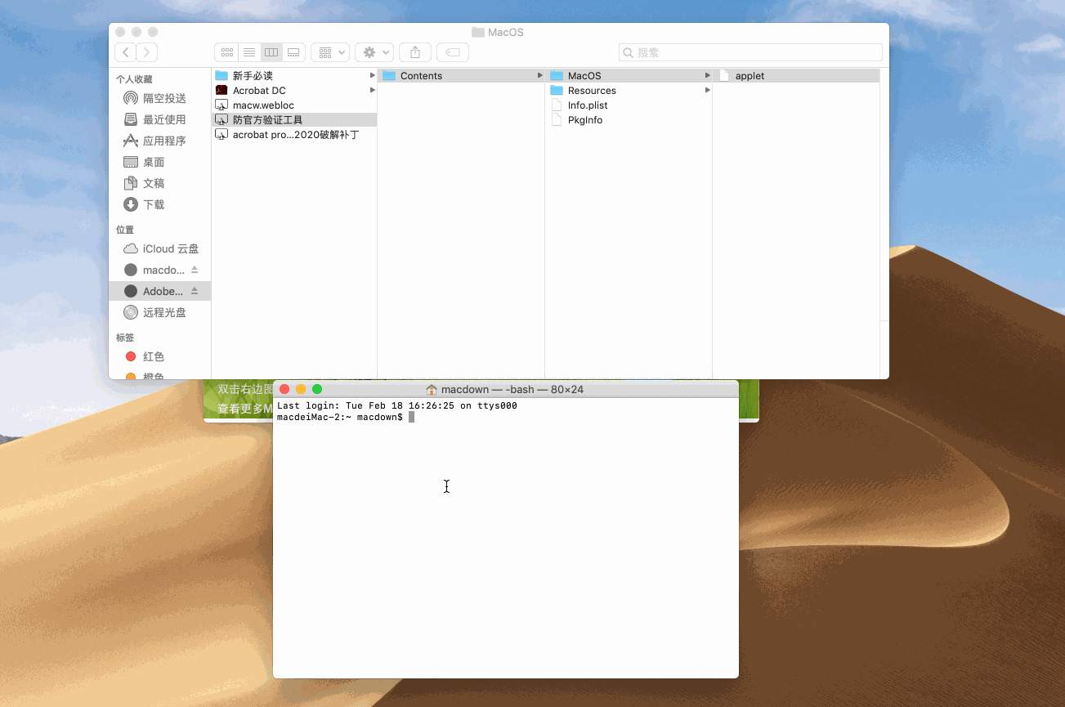Open the action gear dropdown menu
The image size is (1065, 707).
[x=374, y=51]
